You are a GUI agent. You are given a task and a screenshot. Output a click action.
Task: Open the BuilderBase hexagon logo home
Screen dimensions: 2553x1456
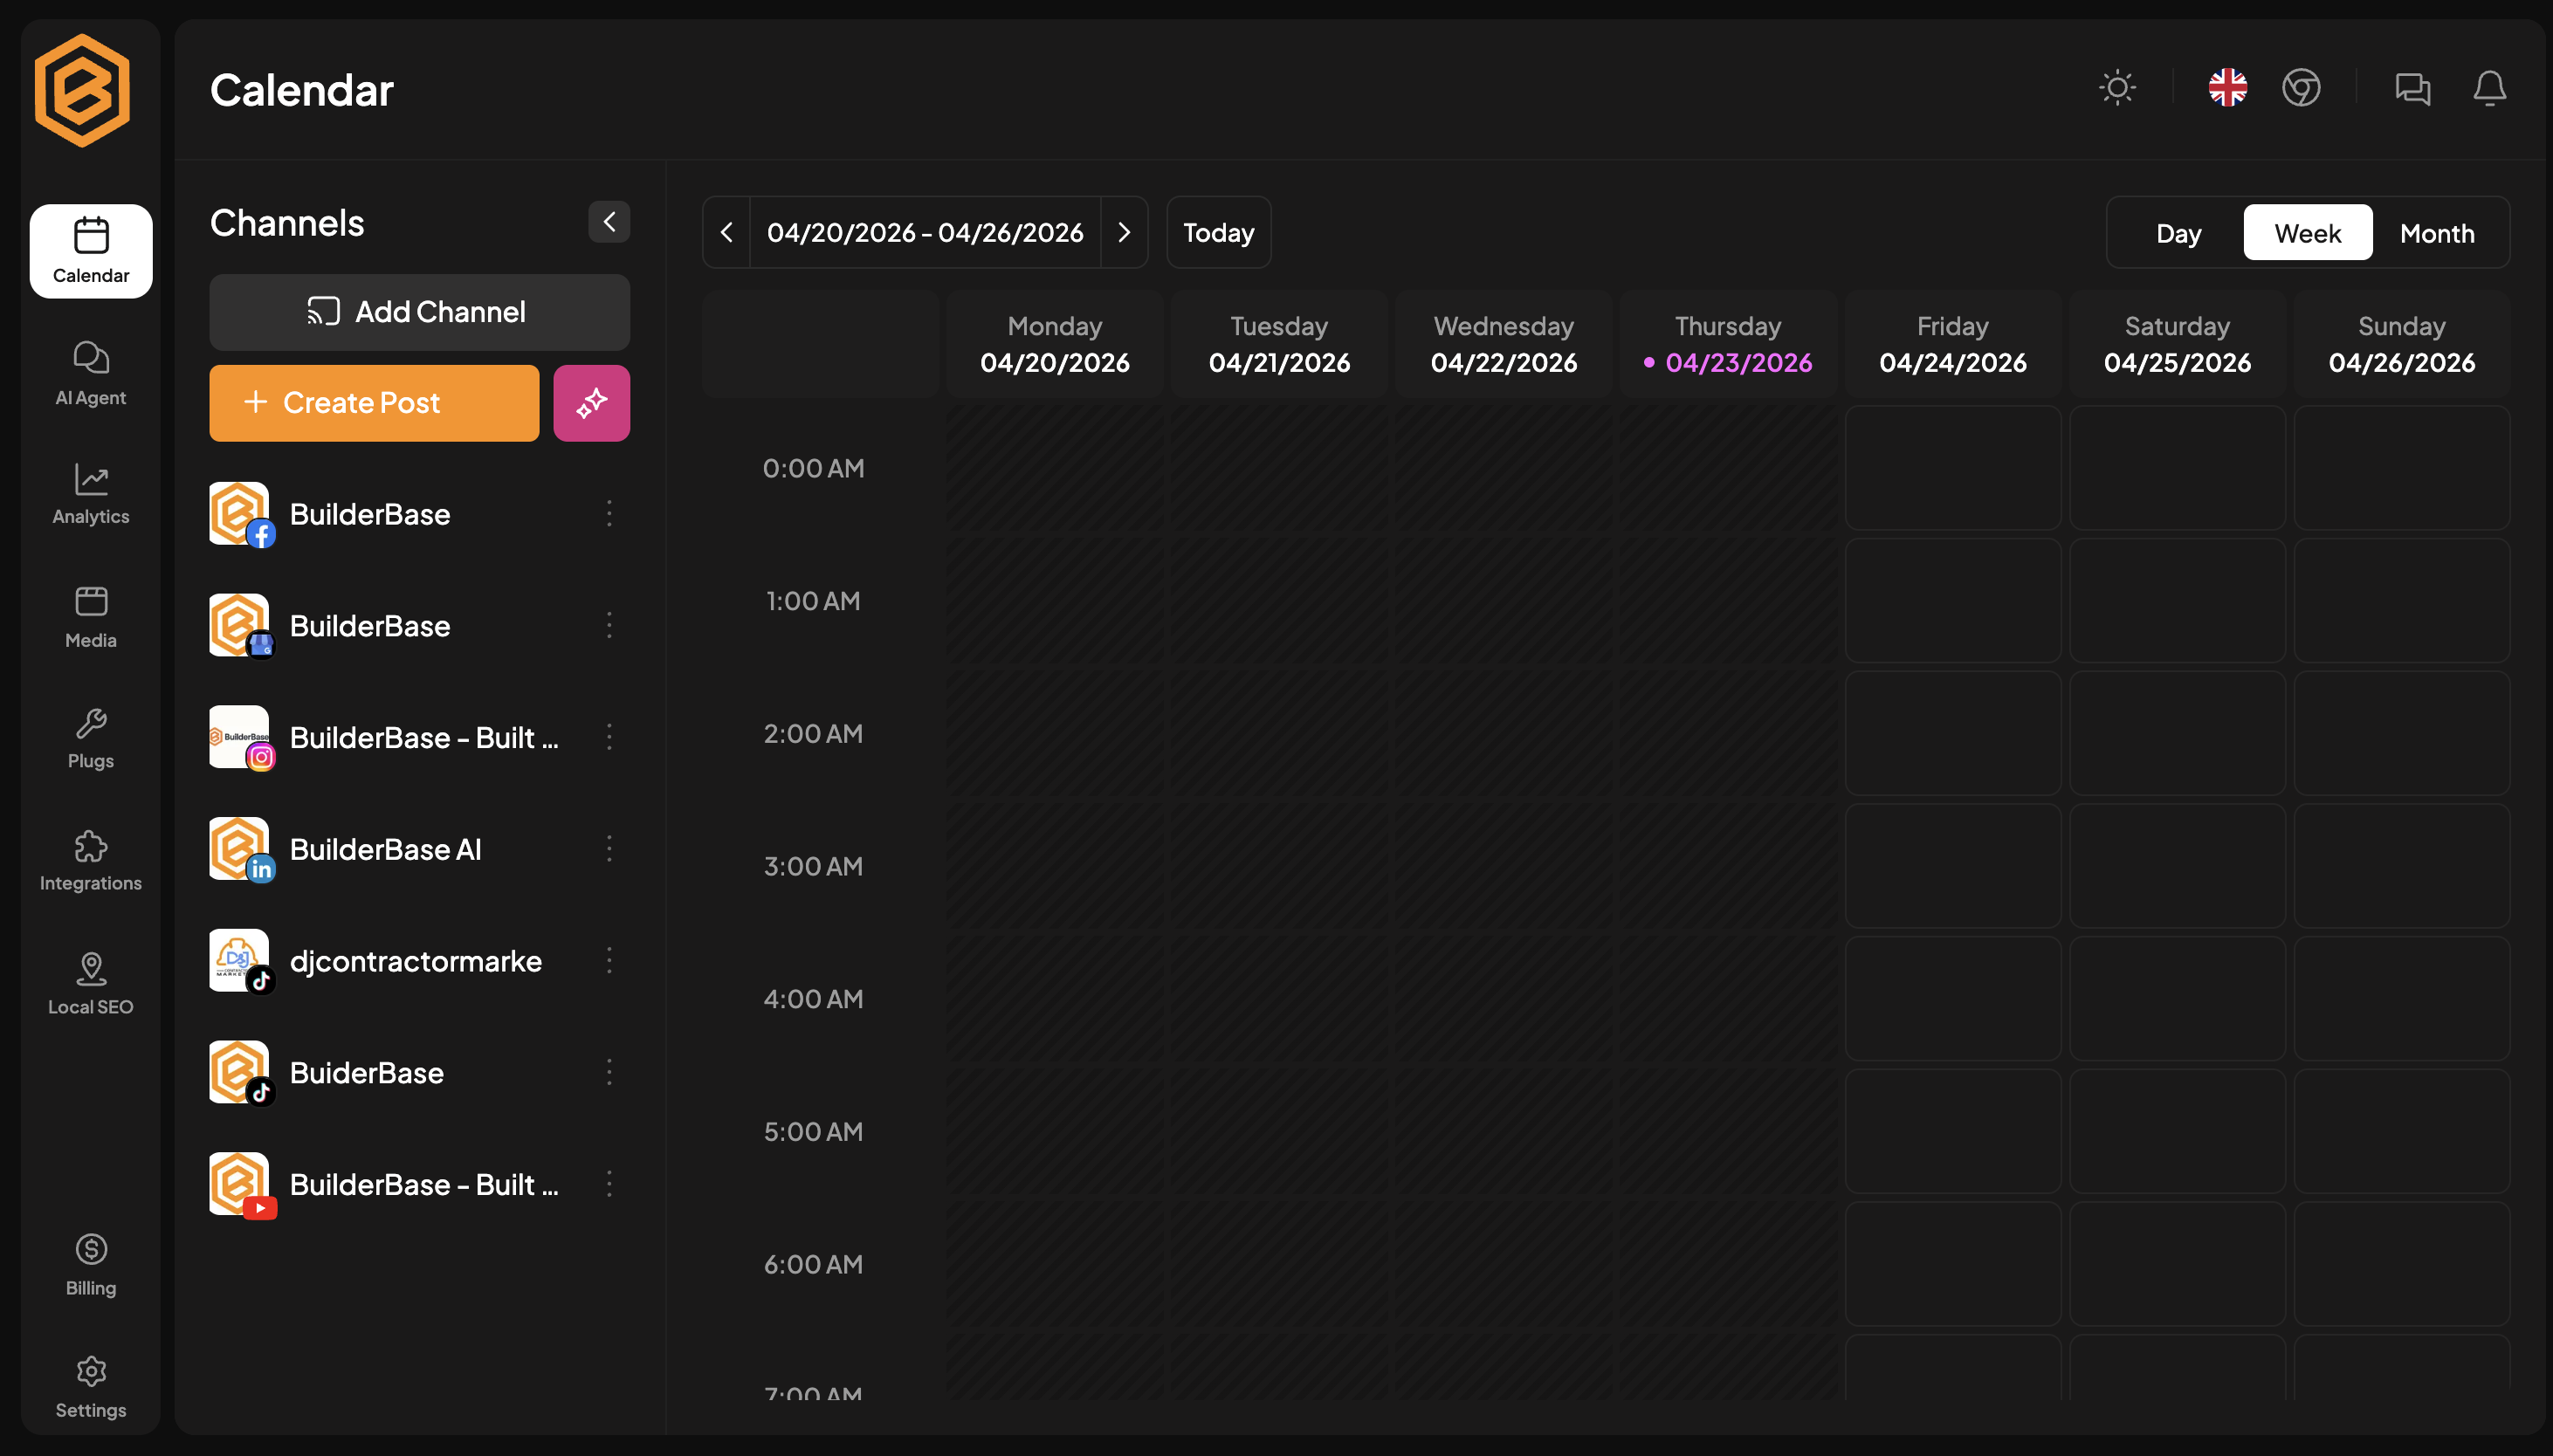pos(82,90)
